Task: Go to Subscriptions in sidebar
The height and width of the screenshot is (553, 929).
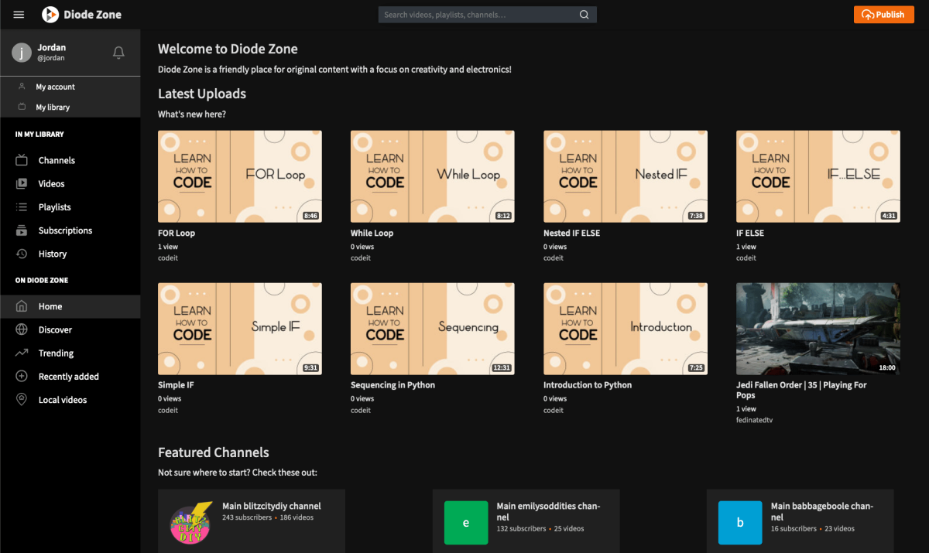Action: (x=65, y=230)
